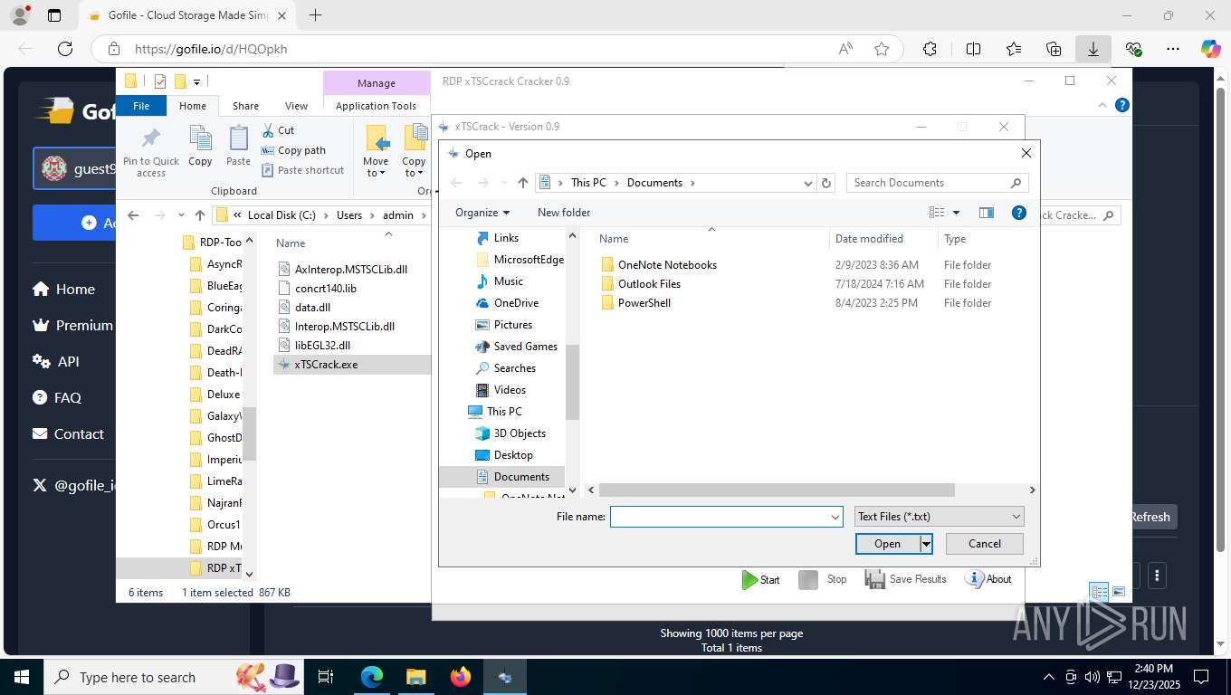Open Task View on taskbar

click(x=326, y=677)
